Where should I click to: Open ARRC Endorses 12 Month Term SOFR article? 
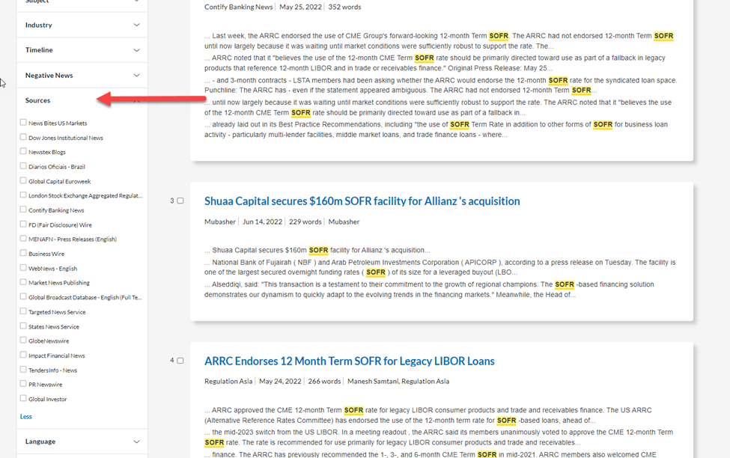349,361
